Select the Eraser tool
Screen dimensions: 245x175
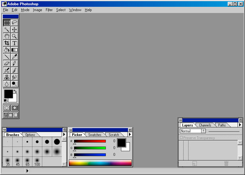[x=7, y=64]
